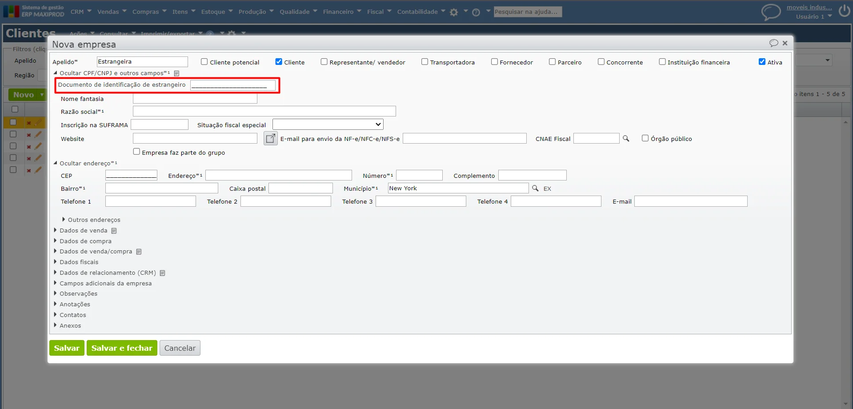This screenshot has width=853, height=409.
Task: Toggle the Parceiro checkbox
Action: [x=552, y=62]
